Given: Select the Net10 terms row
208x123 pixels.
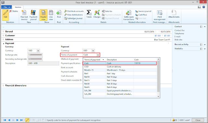Looking at the screenshot, I should (120, 77).
